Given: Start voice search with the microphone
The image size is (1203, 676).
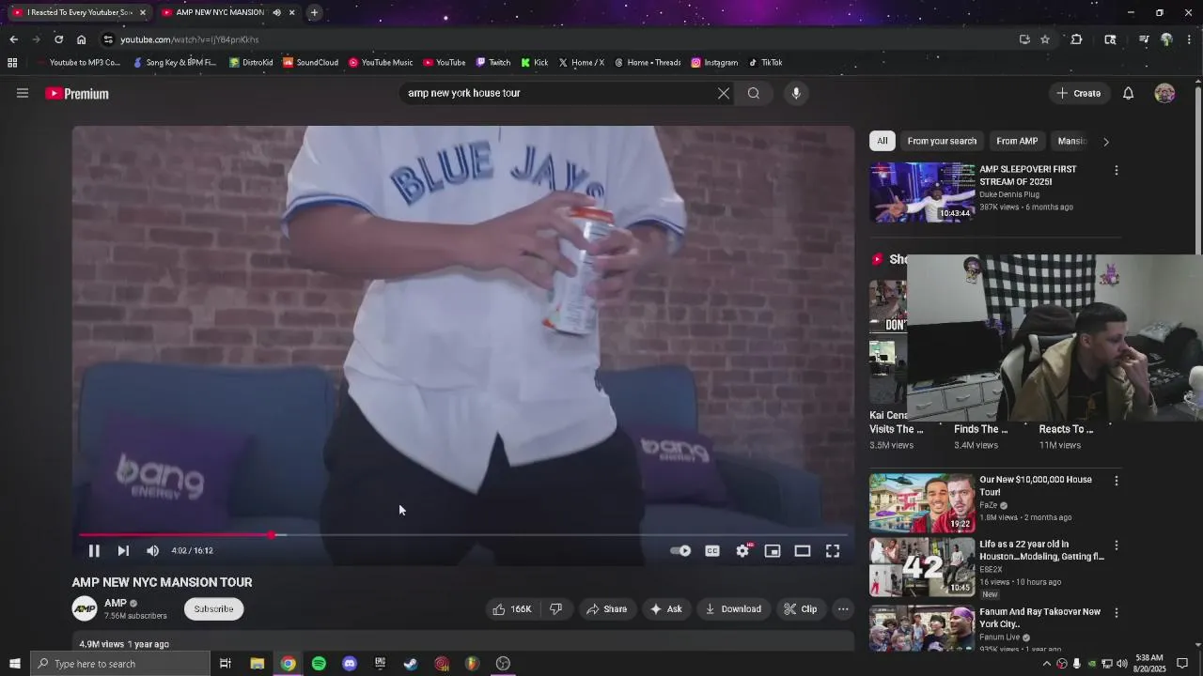Looking at the screenshot, I should coord(796,93).
